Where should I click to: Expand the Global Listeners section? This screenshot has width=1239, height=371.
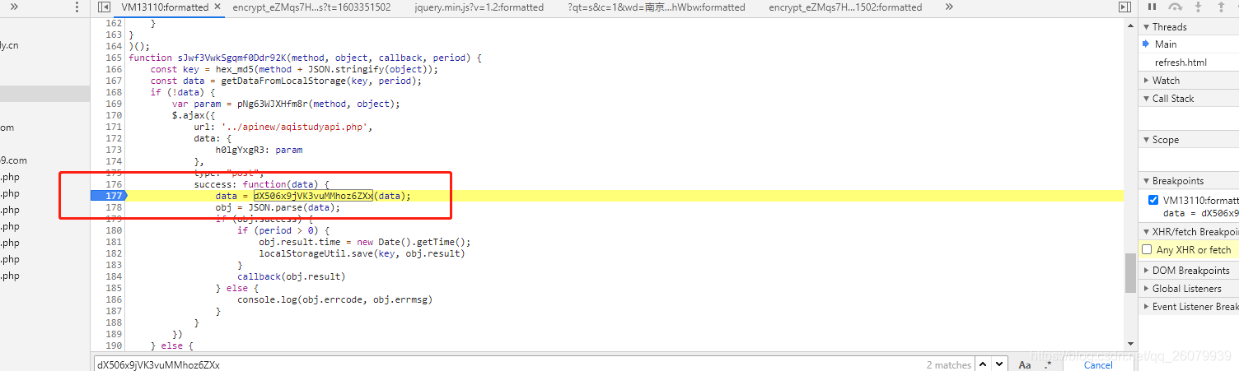click(1189, 288)
